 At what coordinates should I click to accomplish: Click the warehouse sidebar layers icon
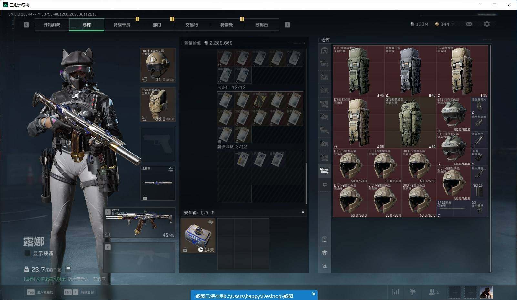[325, 253]
